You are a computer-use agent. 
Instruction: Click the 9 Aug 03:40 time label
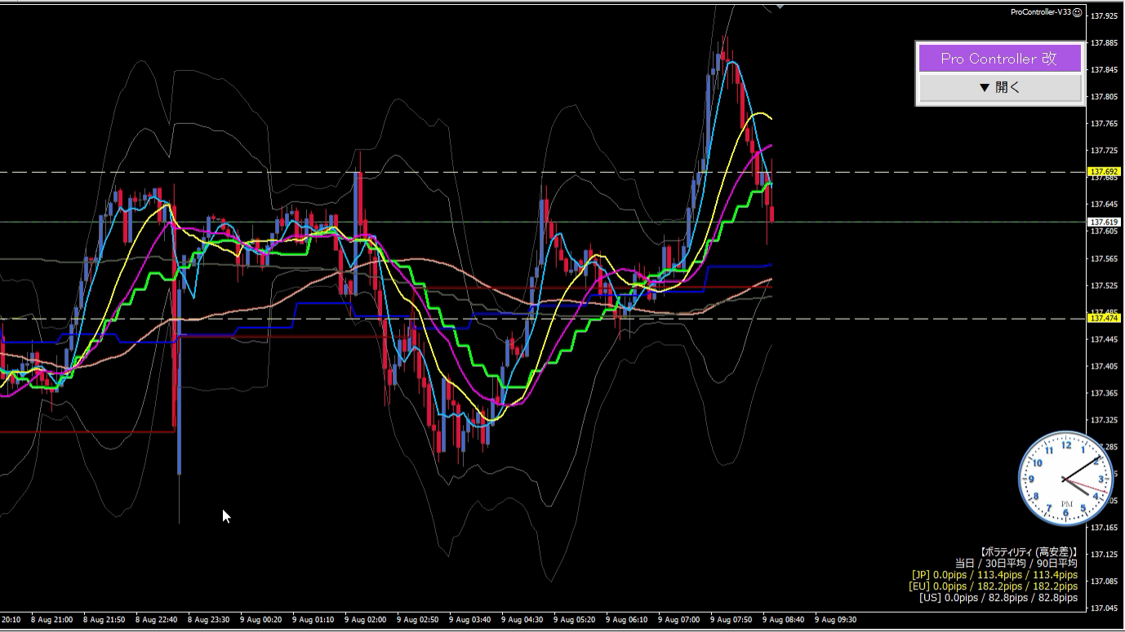[469, 620]
